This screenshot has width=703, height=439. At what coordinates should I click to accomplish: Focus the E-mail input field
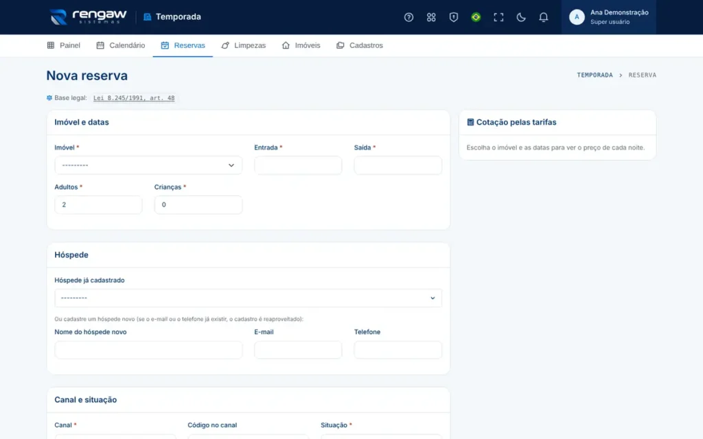click(x=298, y=350)
